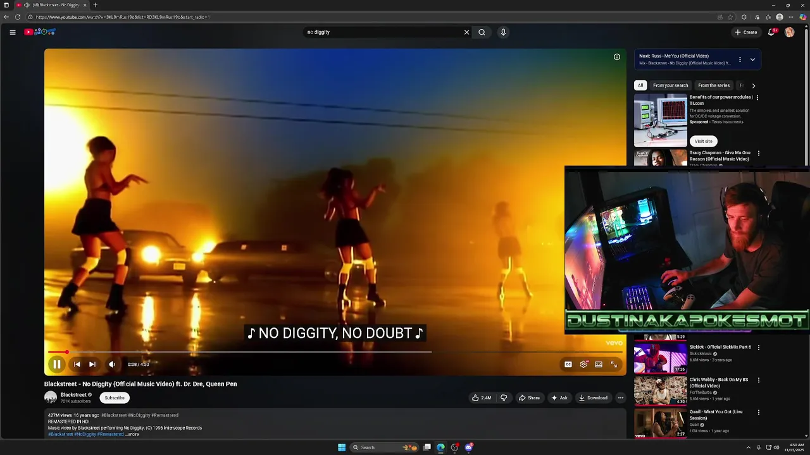Image resolution: width=810 pixels, height=455 pixels.
Task: Open 'Chris Webby - Back On My BS' video
Action: tap(719, 382)
